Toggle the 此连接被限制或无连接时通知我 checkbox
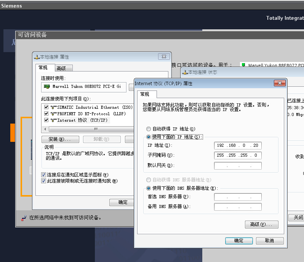The width and height of the screenshot is (304, 262). coord(44,181)
